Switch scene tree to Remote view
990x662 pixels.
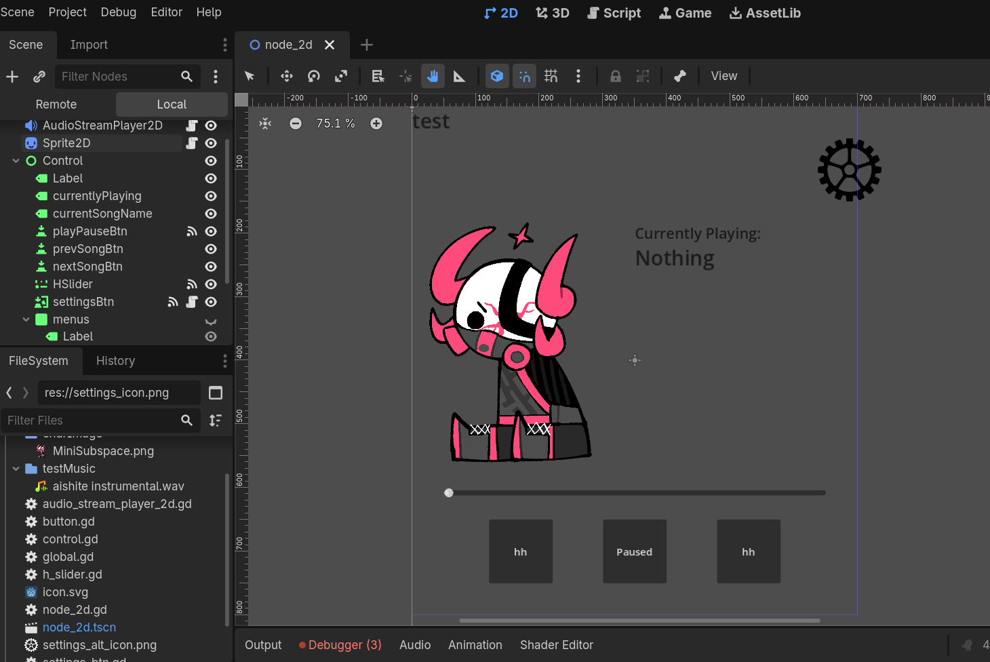[x=56, y=104]
